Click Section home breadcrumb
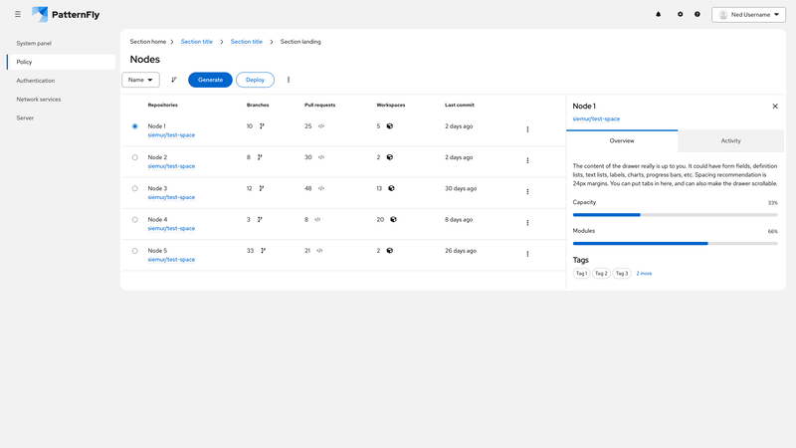This screenshot has width=796, height=448. point(147,42)
